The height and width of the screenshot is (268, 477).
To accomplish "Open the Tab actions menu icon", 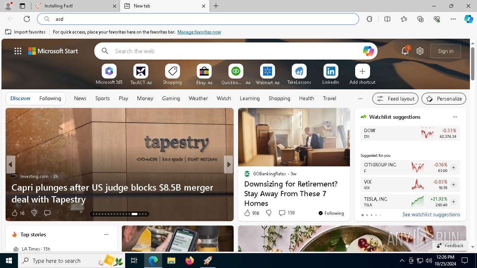I will 22,6.
